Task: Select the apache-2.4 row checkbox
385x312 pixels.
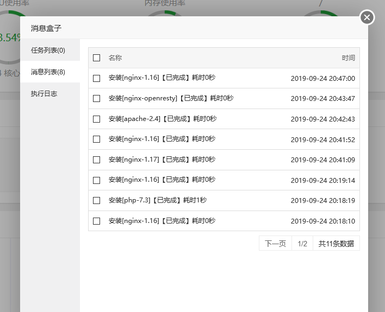Action: [96, 119]
